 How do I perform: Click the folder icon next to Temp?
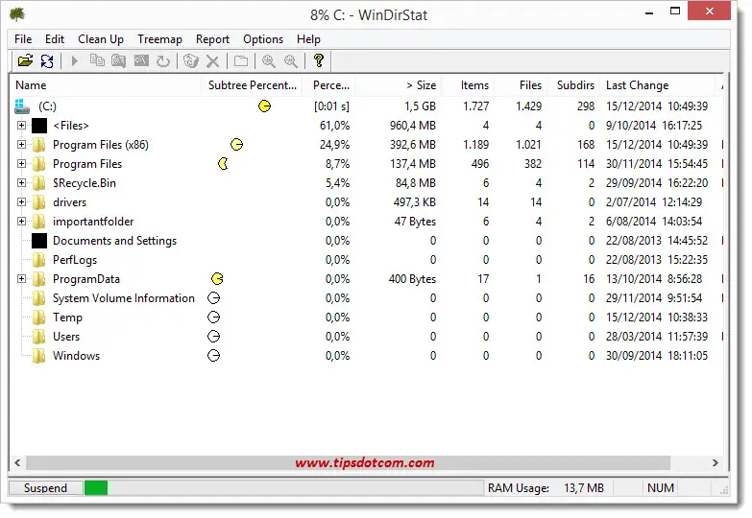[39, 318]
